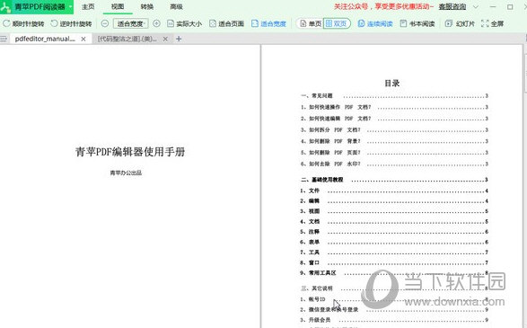This screenshot has width=527, height=328.
Task: Expand the chevron menu near 客服咨询
Action: click(476, 6)
